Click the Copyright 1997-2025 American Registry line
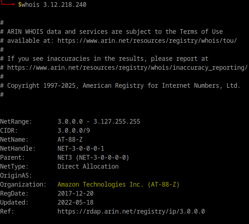The height and width of the screenshot is (224, 249). (120, 86)
